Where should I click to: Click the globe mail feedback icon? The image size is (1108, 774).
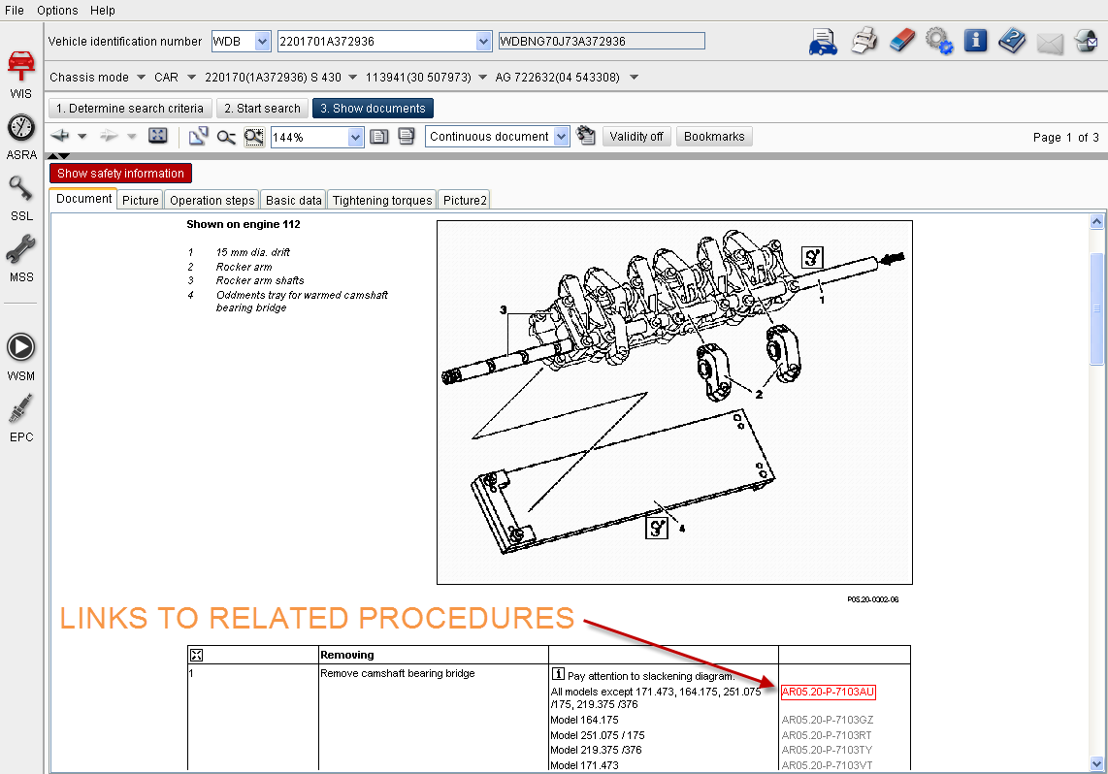(x=1086, y=41)
